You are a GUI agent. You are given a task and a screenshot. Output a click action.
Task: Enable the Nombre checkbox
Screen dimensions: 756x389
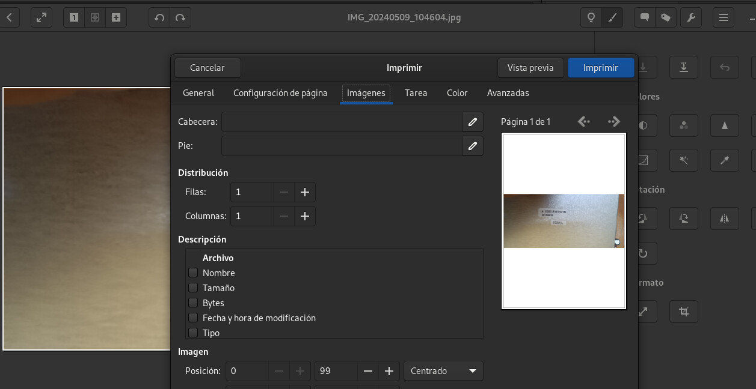click(x=193, y=273)
